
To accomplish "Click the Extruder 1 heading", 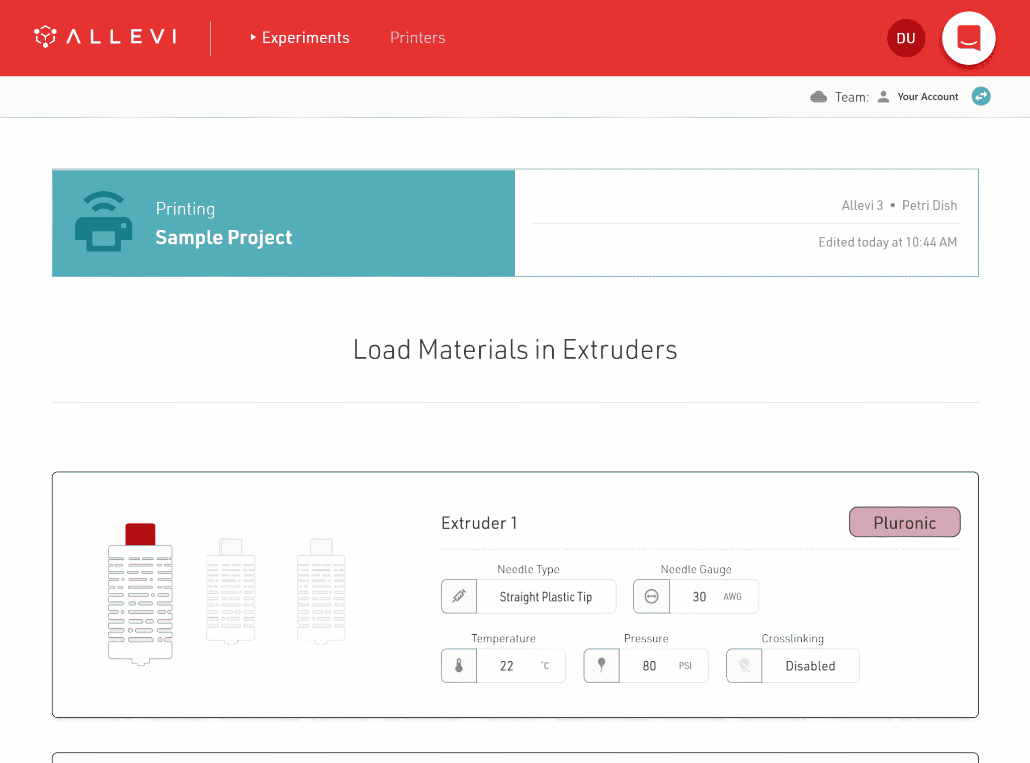I will coord(479,523).
